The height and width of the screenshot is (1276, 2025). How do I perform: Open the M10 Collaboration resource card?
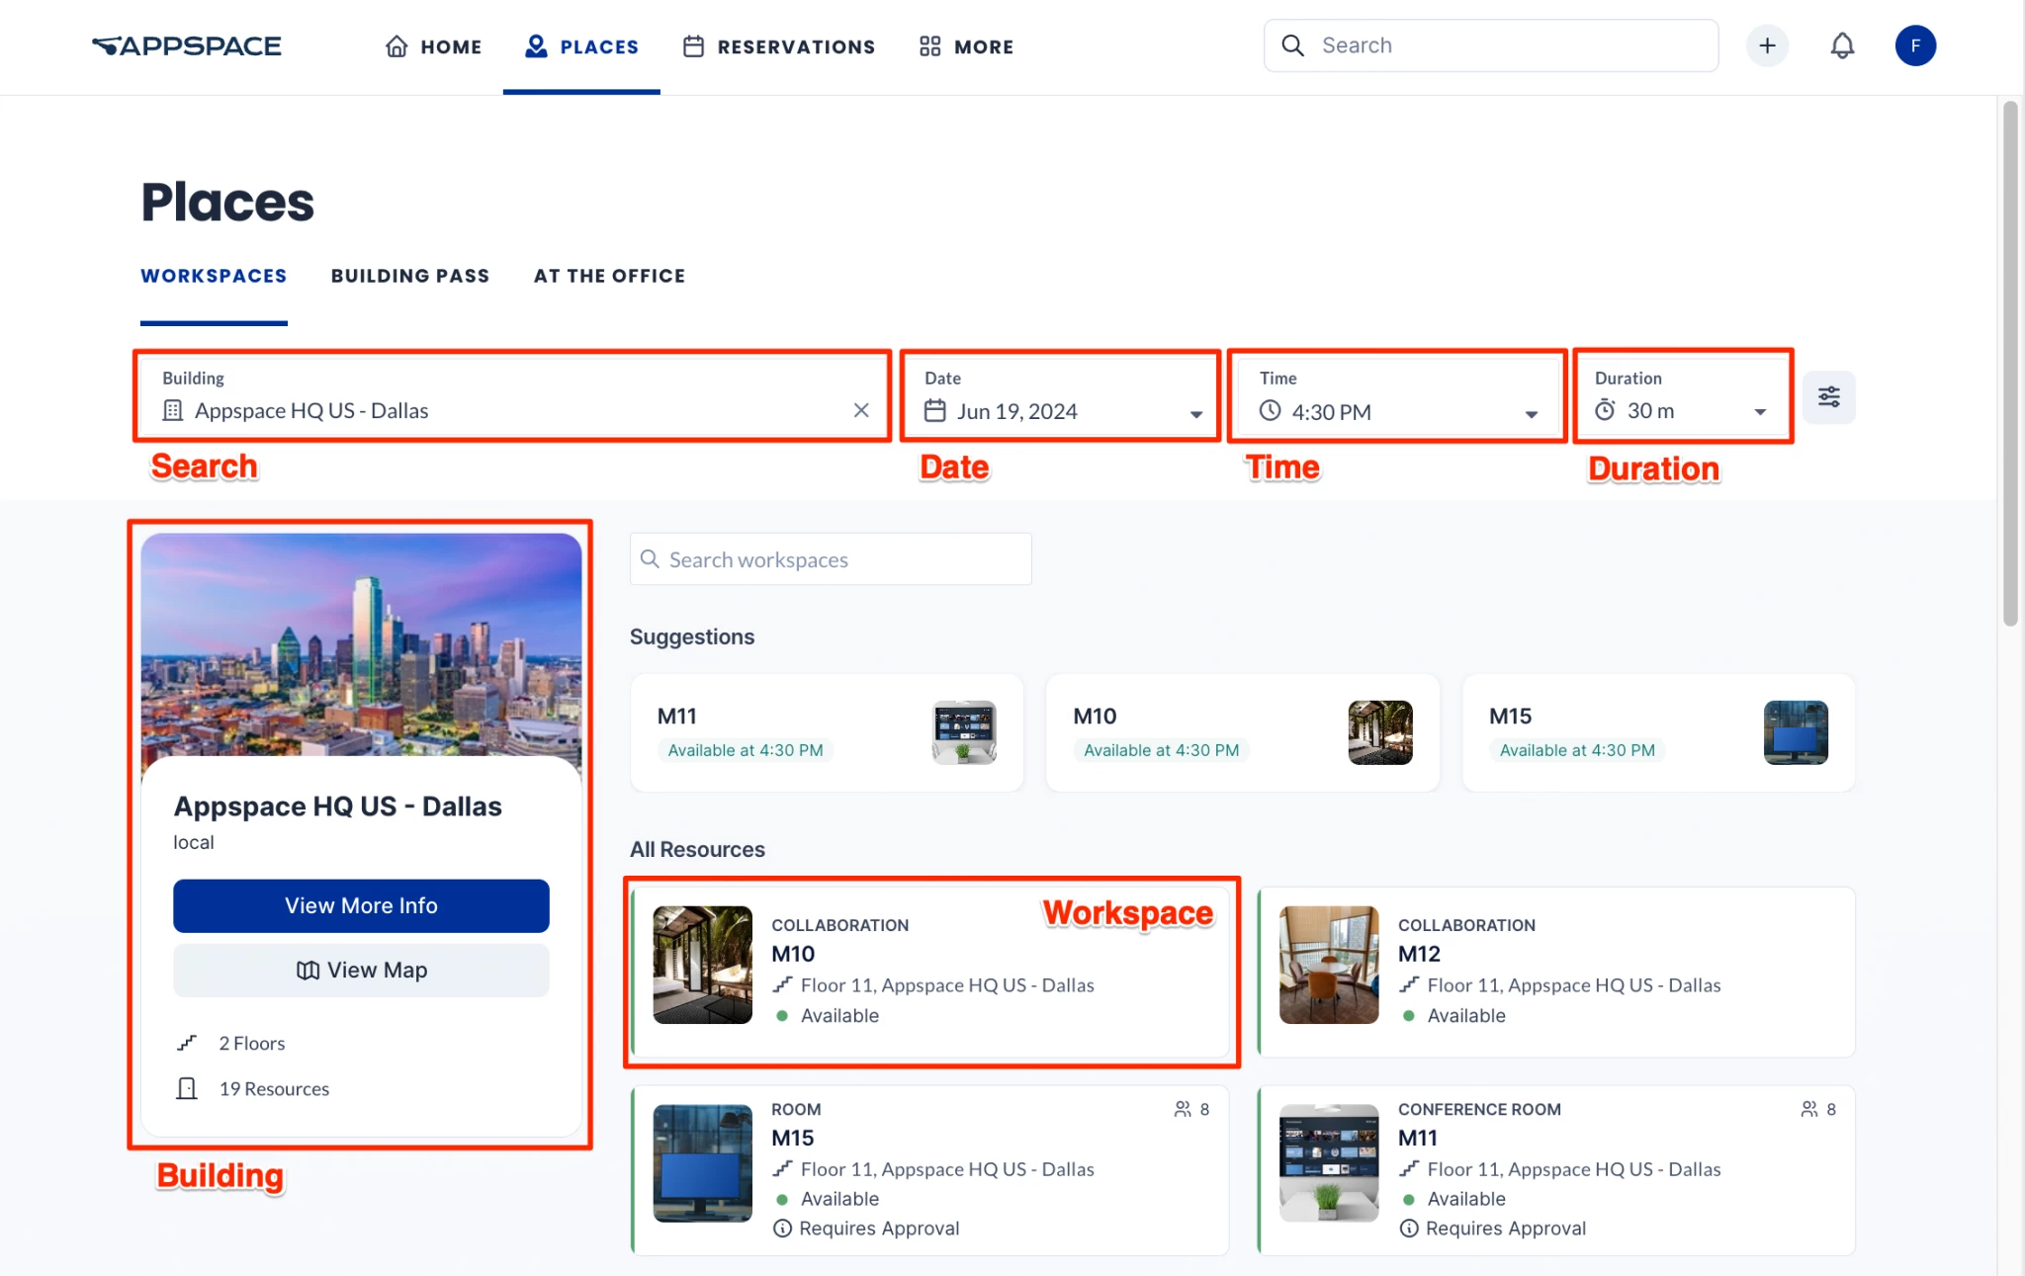(x=930, y=972)
